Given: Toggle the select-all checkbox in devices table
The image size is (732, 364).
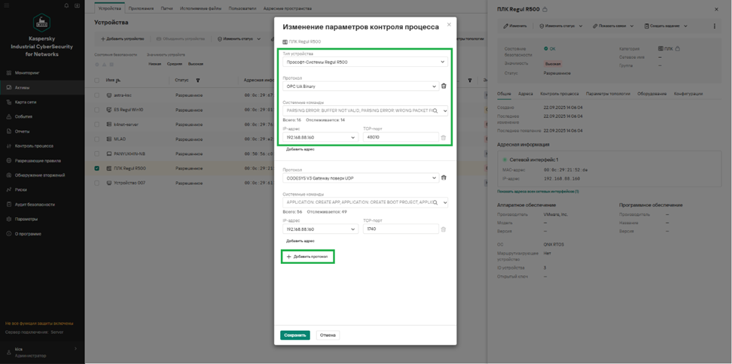Looking at the screenshot, I should pyautogui.click(x=97, y=80).
